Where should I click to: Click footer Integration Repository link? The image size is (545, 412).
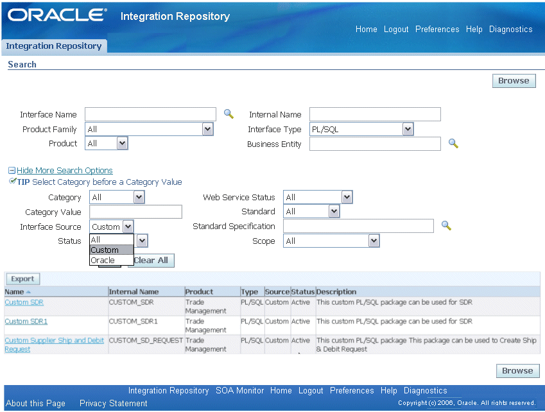(x=169, y=390)
